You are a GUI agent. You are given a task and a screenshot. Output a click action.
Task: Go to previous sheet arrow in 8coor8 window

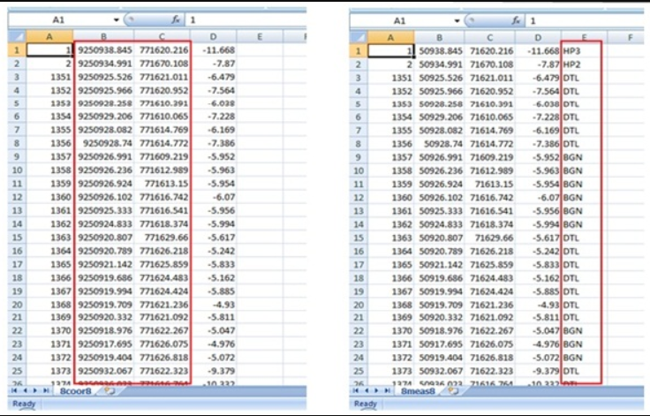tap(25, 390)
